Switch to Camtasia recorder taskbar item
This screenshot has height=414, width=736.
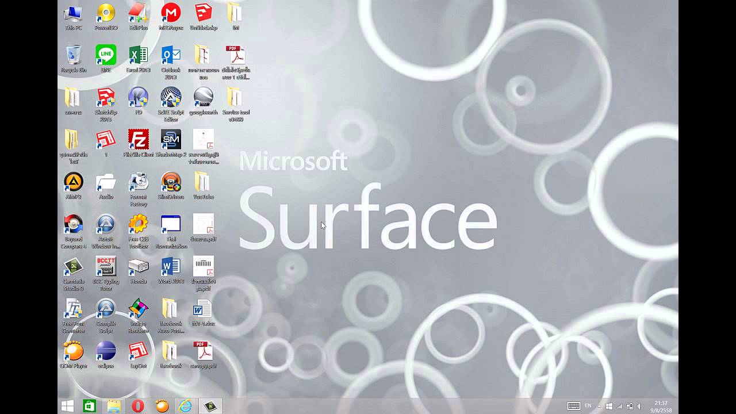tap(210, 406)
